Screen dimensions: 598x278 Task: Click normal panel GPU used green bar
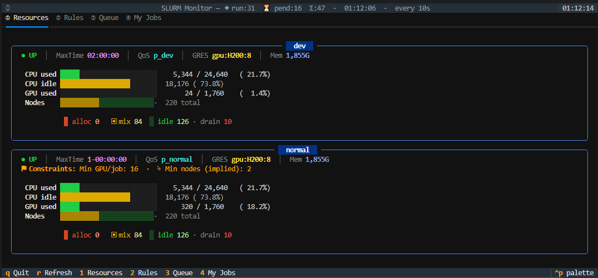point(70,207)
